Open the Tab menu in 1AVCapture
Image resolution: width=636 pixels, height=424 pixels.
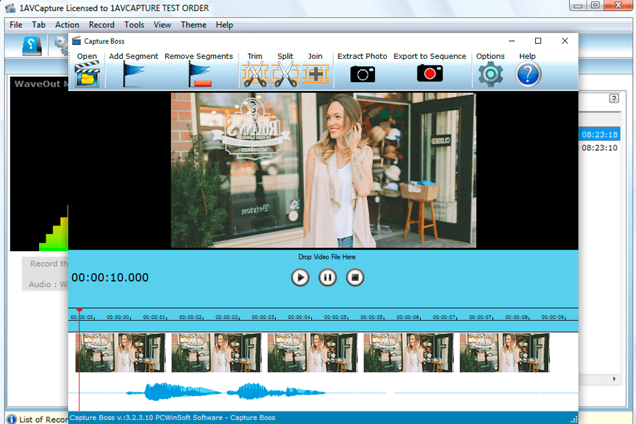[38, 25]
